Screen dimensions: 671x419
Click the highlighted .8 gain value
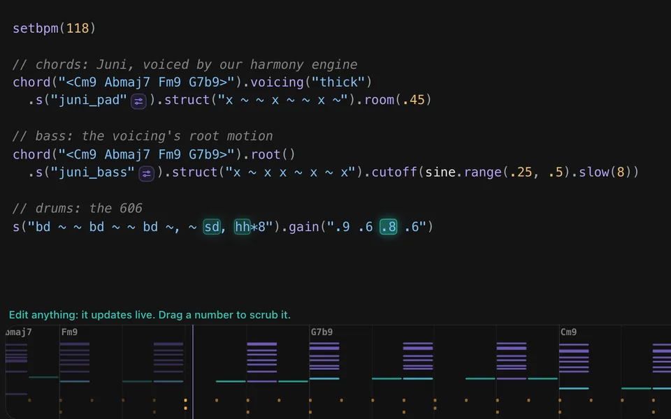click(388, 226)
